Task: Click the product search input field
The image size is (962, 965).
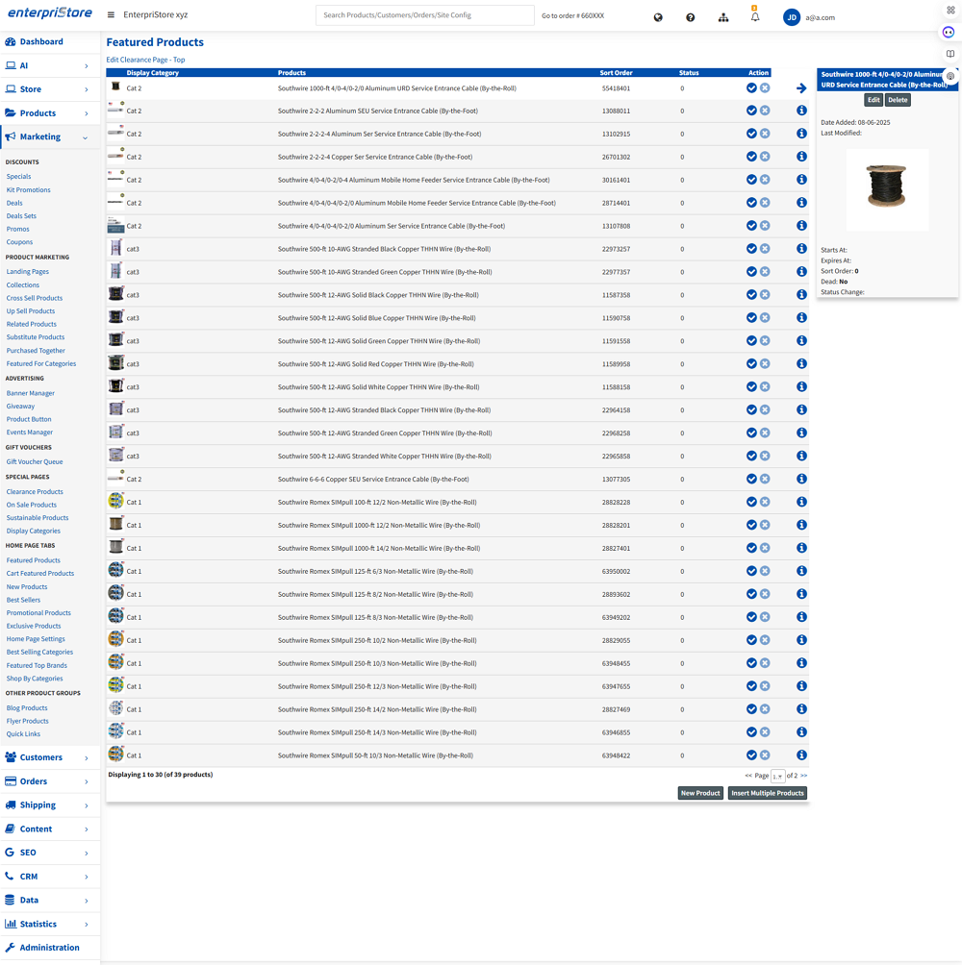Action: pos(424,15)
